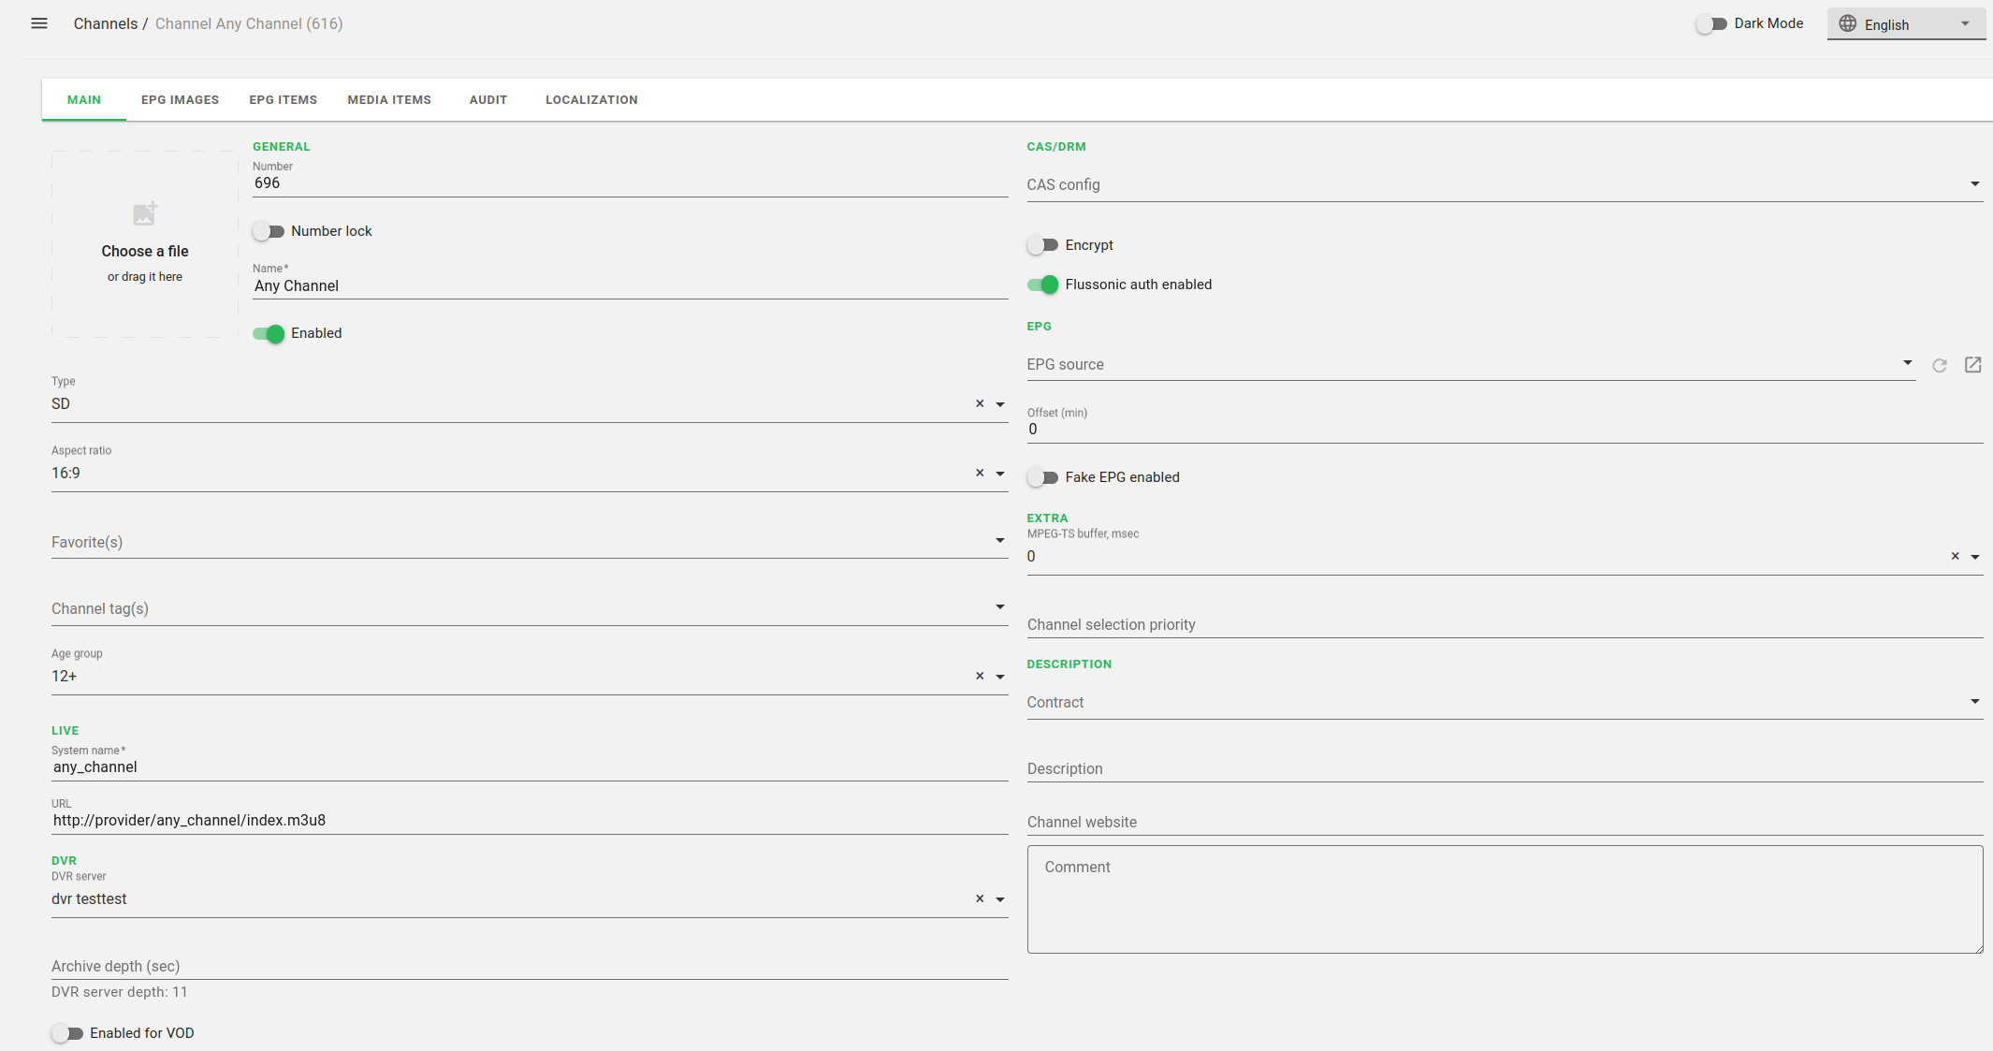Disable Flussonic auth enabled switch
Viewport: 1993px width, 1051px height.
(x=1042, y=285)
